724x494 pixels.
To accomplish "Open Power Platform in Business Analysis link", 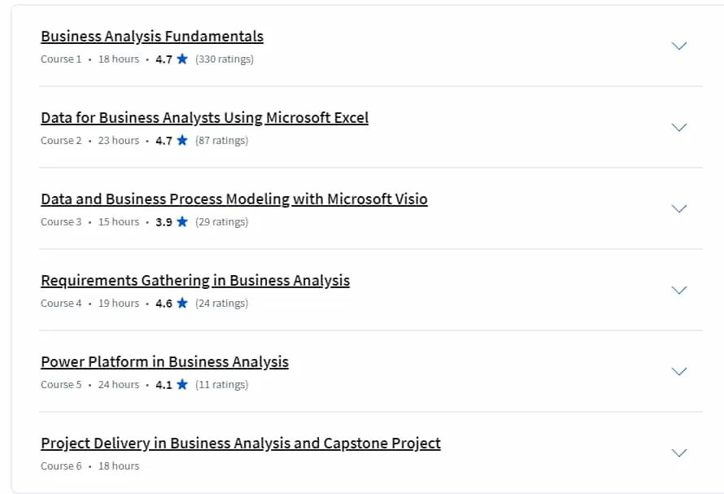I will point(165,361).
